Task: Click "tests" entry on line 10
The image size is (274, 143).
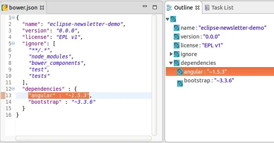Action: pyautogui.click(x=39, y=76)
